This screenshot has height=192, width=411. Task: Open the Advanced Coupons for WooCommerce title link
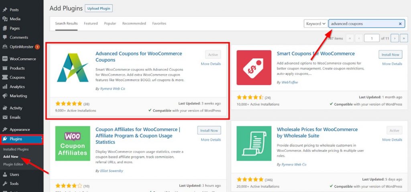[138, 57]
